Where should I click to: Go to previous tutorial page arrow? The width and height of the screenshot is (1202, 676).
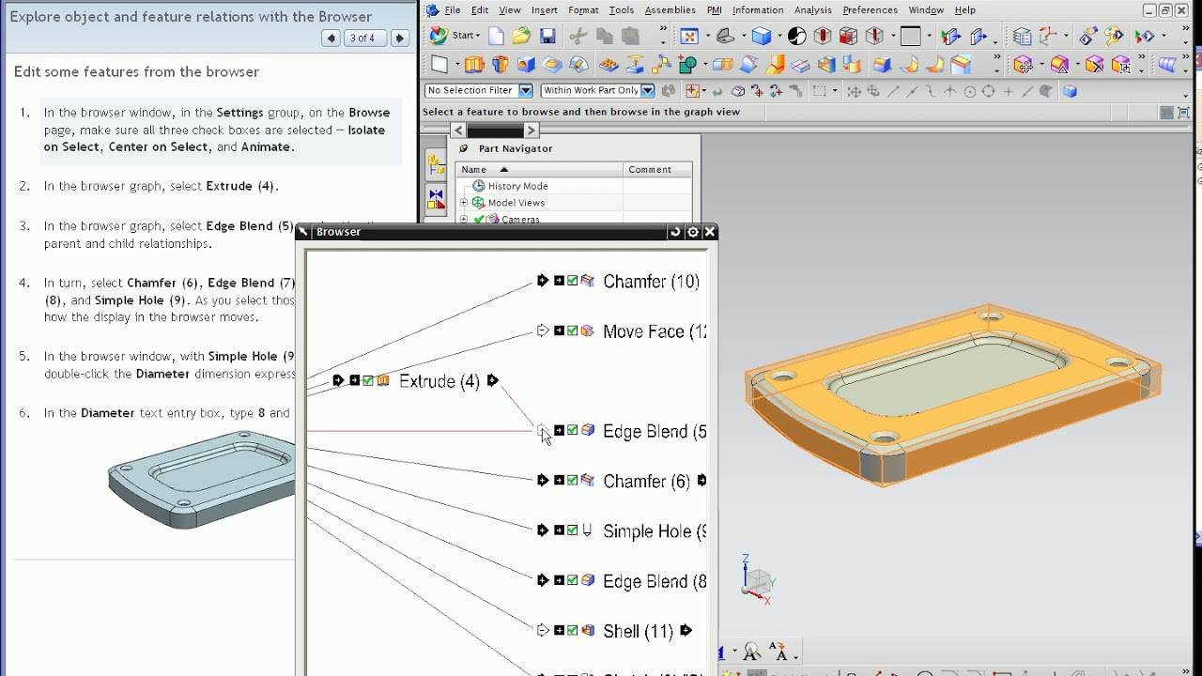coord(331,38)
